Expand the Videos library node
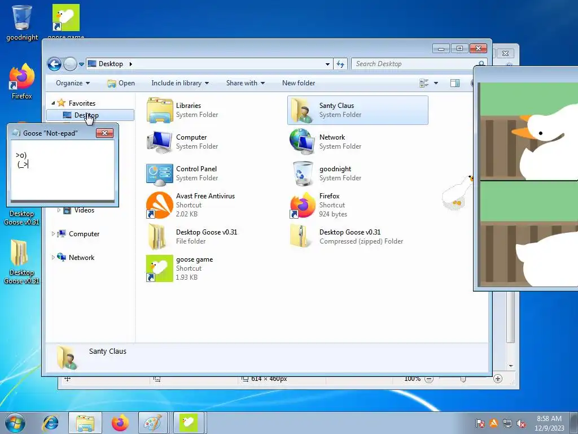 pyautogui.click(x=59, y=210)
